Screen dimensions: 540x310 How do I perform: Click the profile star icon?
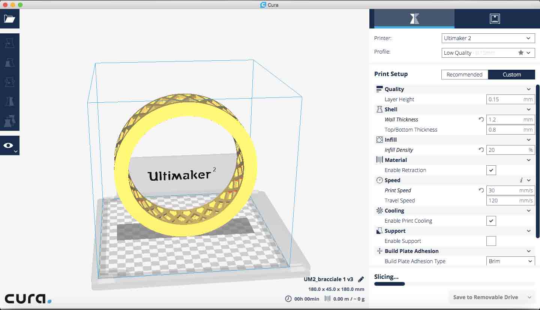coord(521,53)
